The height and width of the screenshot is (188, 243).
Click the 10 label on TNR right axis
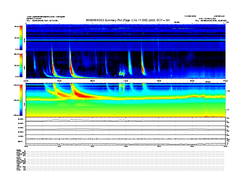tap(228, 110)
